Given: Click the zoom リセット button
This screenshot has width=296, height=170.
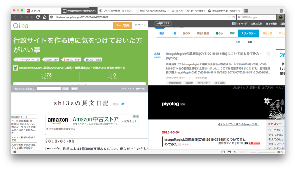Looking at the screenshot, I should click(243, 152).
